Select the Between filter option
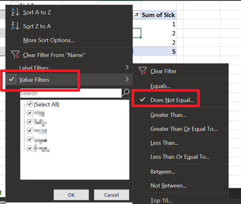241x204 pixels. coord(163,172)
